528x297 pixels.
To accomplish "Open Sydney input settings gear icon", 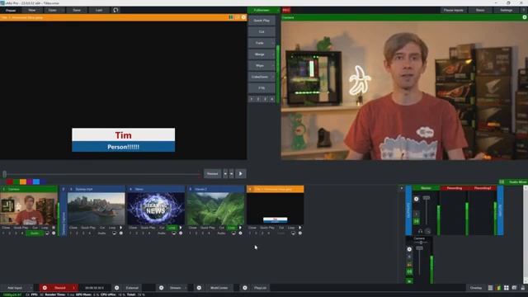I will (x=121, y=233).
